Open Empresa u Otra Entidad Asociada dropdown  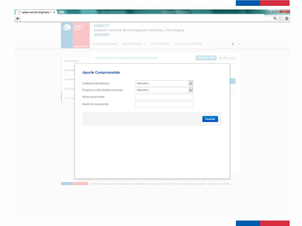(x=164, y=90)
